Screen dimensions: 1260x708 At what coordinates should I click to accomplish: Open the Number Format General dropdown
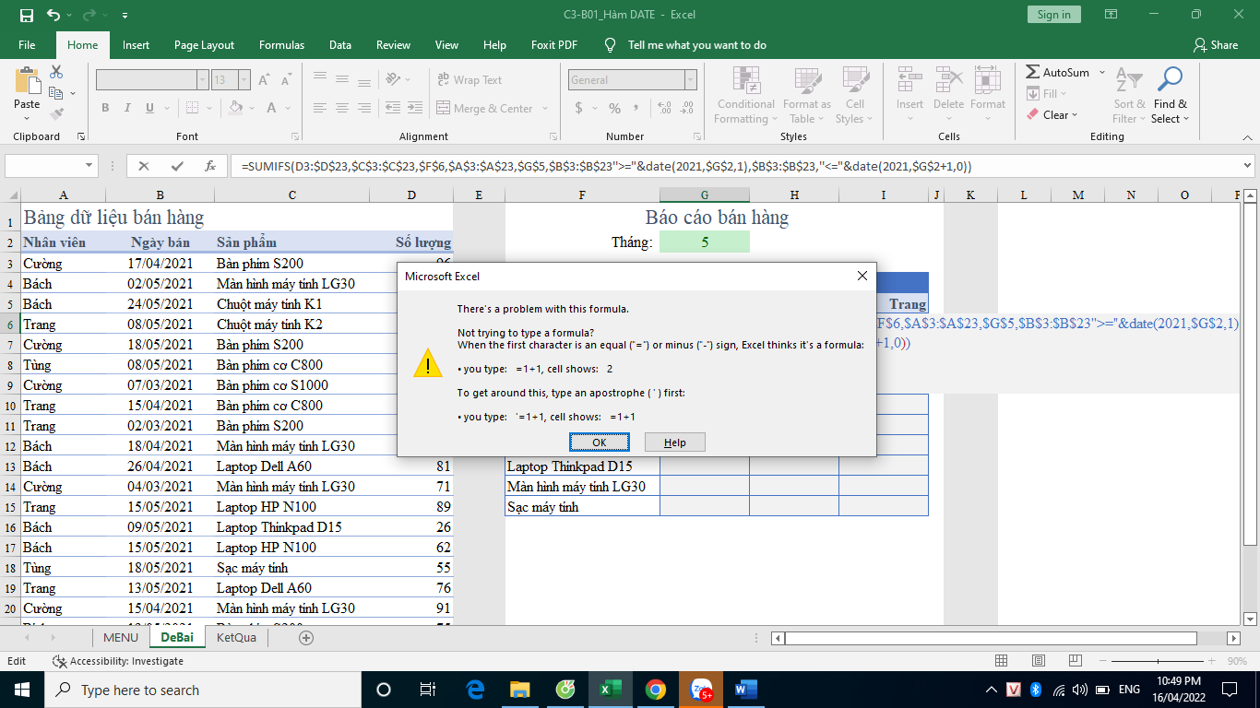(x=690, y=80)
